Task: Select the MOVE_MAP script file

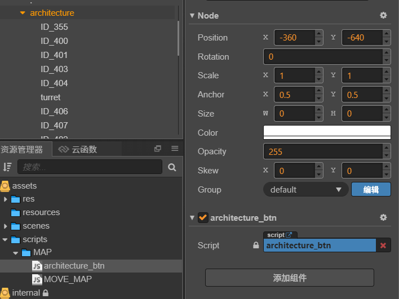Action: pos(67,279)
